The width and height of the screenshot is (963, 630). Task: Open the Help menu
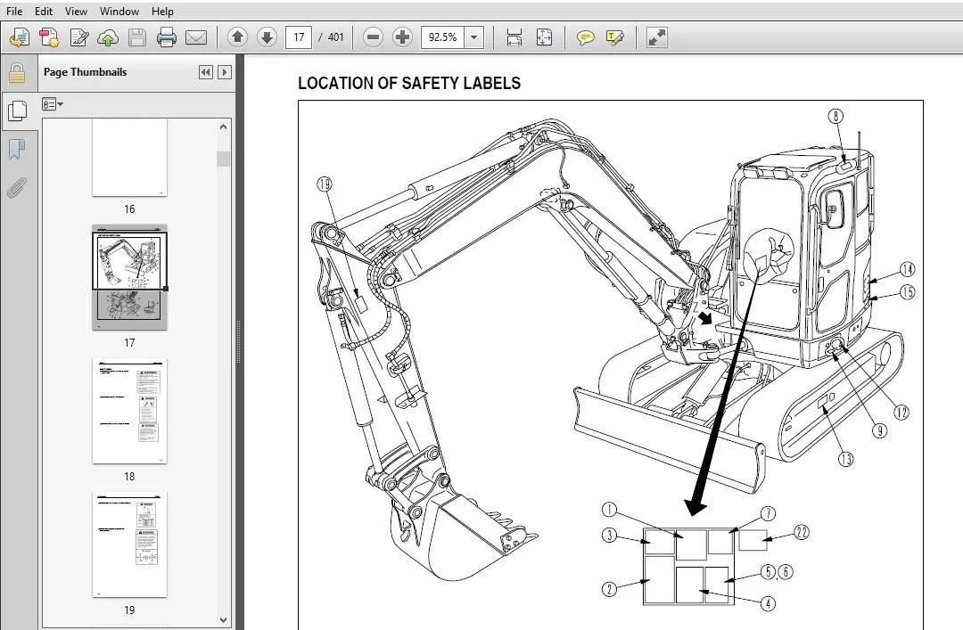click(163, 11)
